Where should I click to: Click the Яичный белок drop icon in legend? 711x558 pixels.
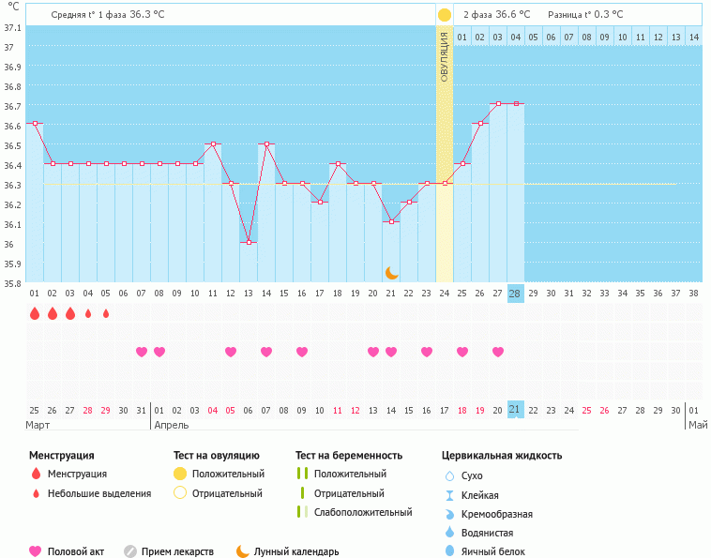click(449, 551)
